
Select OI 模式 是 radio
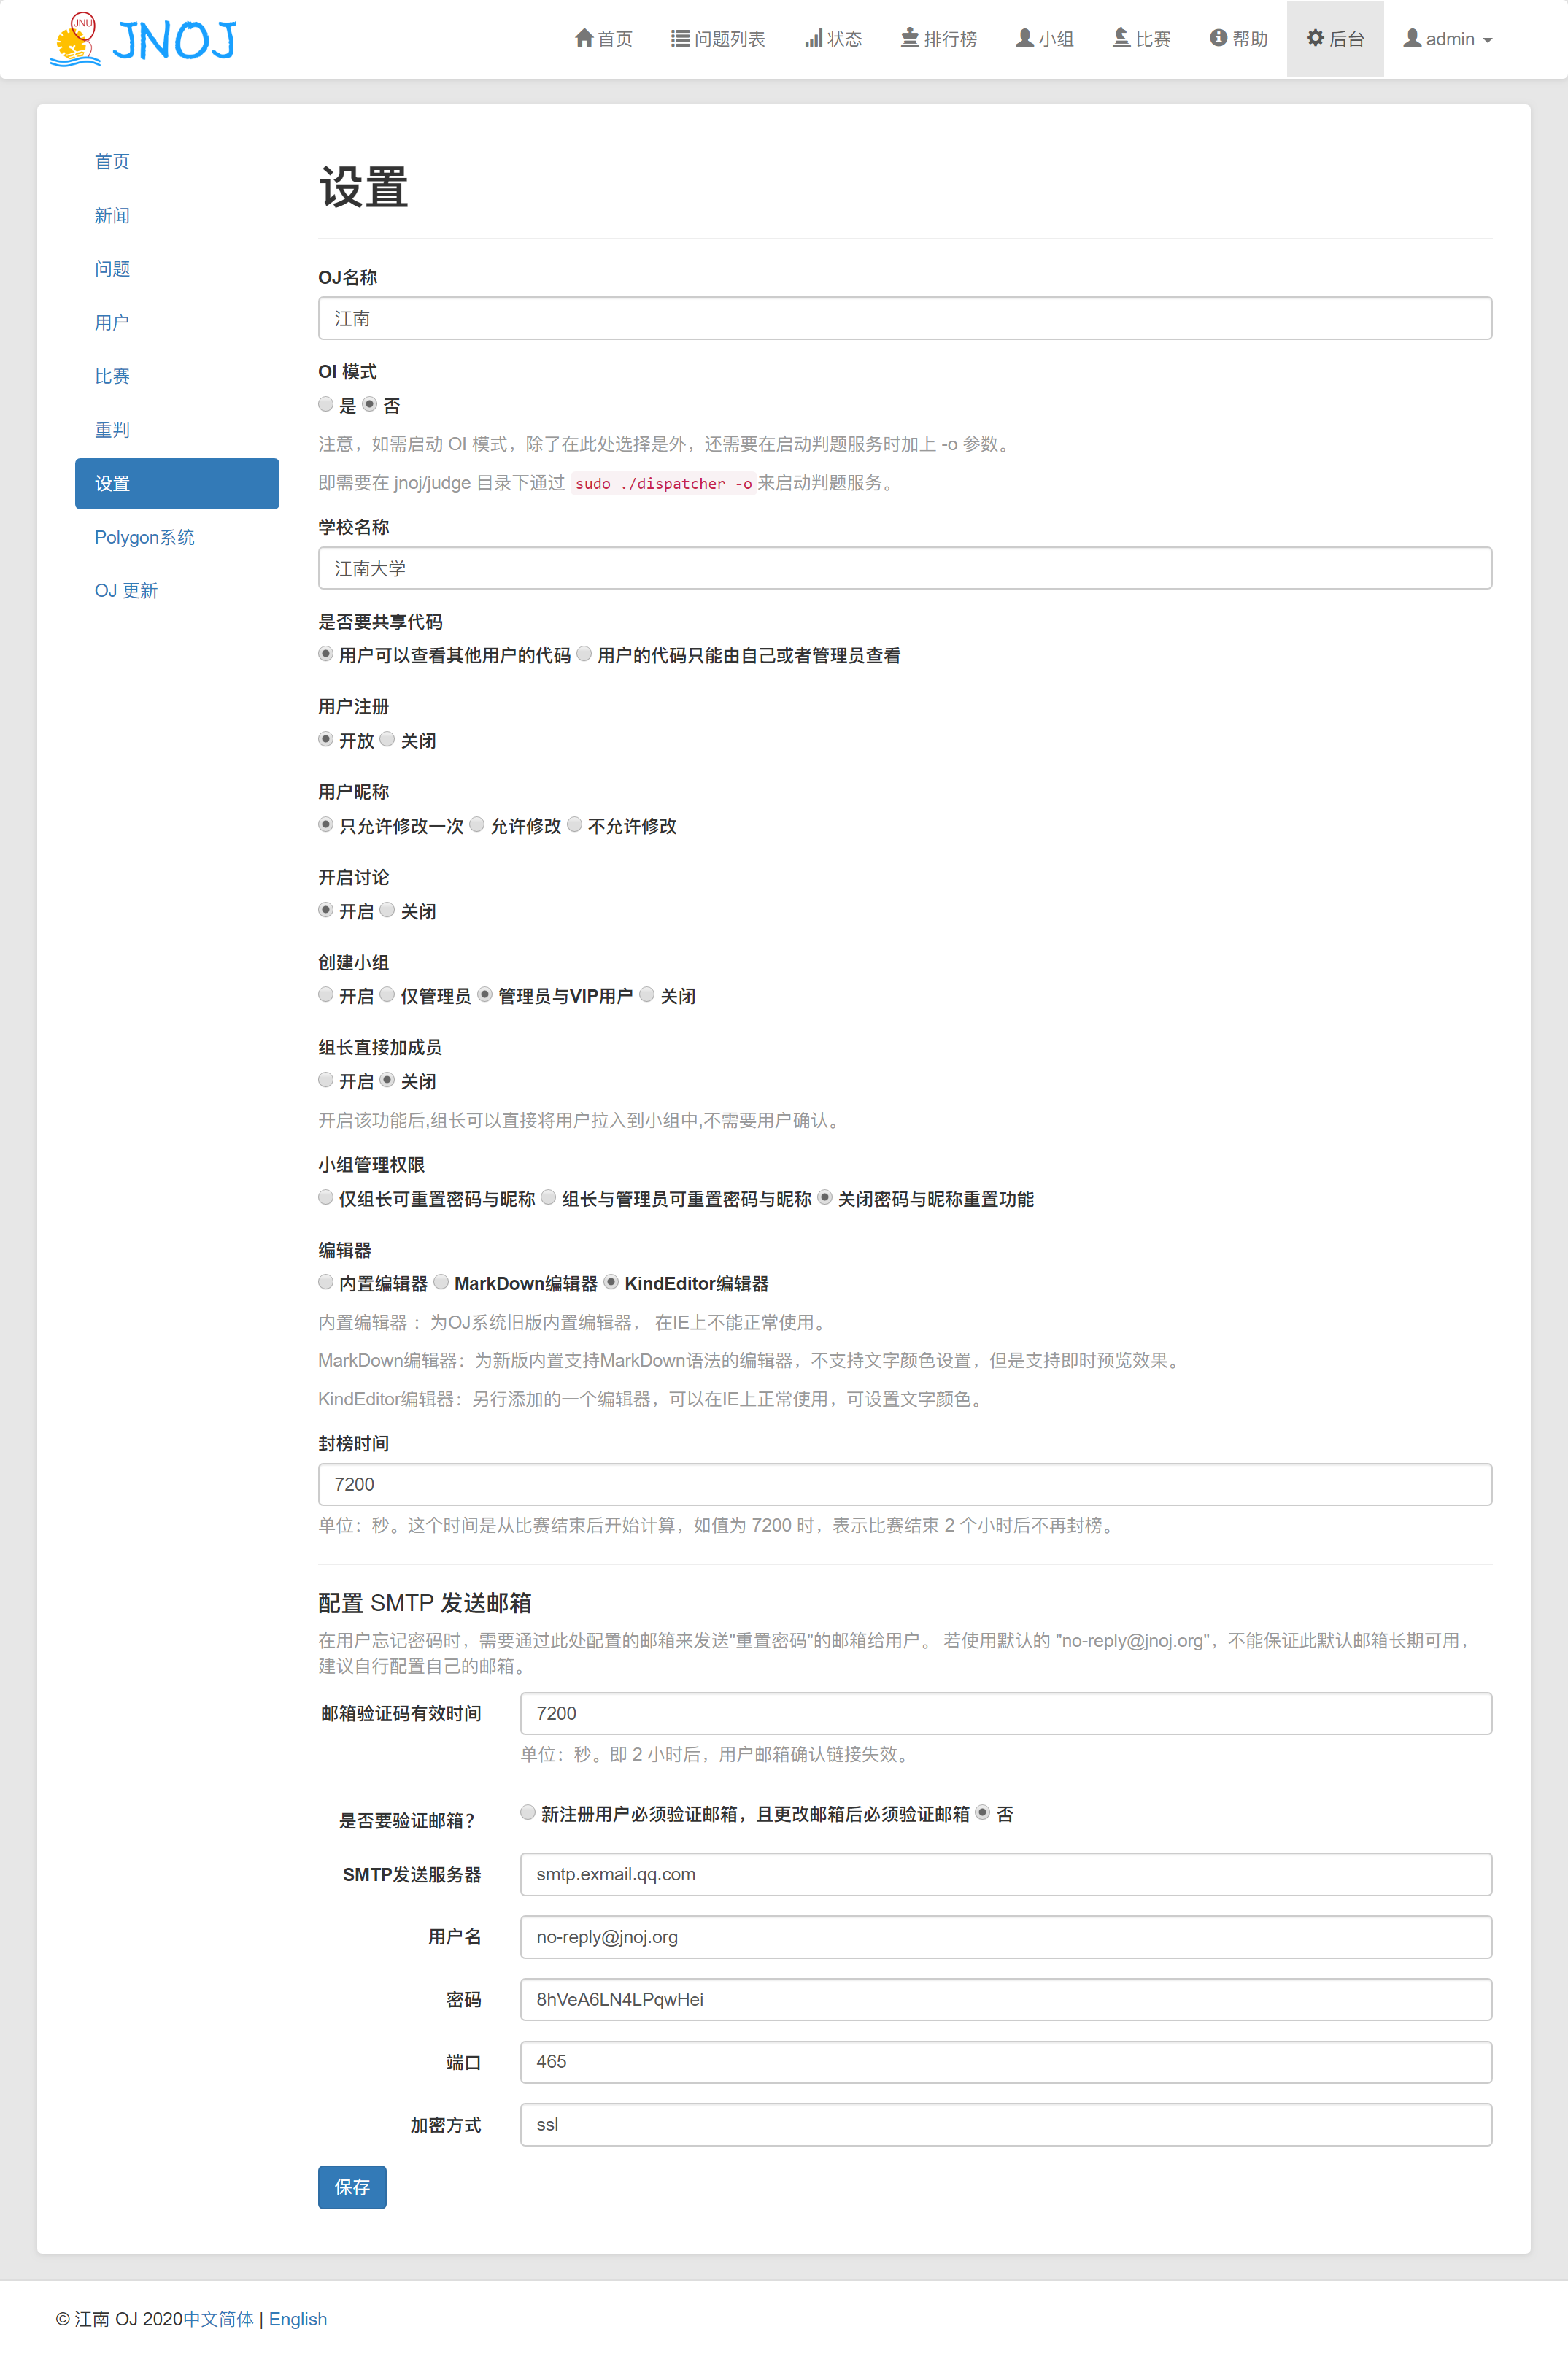(326, 404)
